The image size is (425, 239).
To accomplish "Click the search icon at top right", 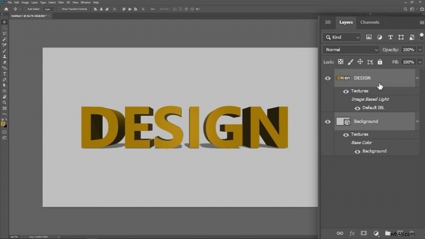I will coord(405,9).
